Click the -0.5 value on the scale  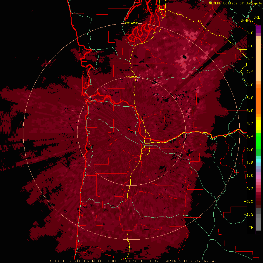(249, 202)
